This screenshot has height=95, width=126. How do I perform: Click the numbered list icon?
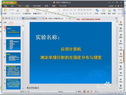click(x=75, y=10)
